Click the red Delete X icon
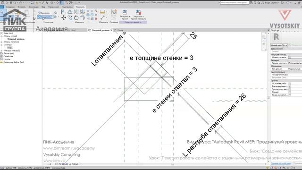302x170 pixels. pyautogui.click(x=96, y=19)
